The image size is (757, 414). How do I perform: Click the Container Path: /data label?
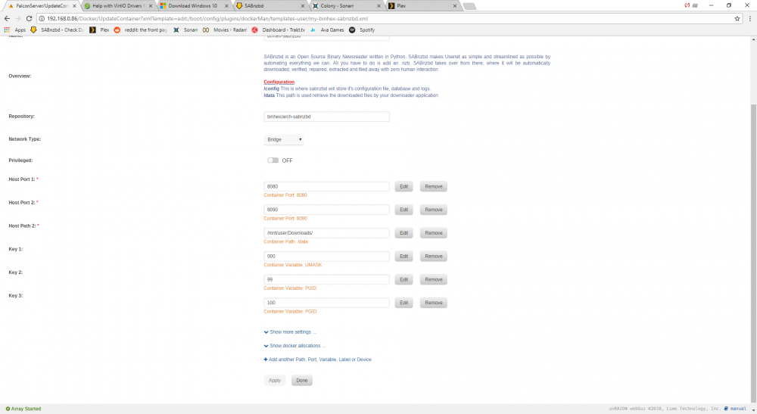tap(285, 241)
